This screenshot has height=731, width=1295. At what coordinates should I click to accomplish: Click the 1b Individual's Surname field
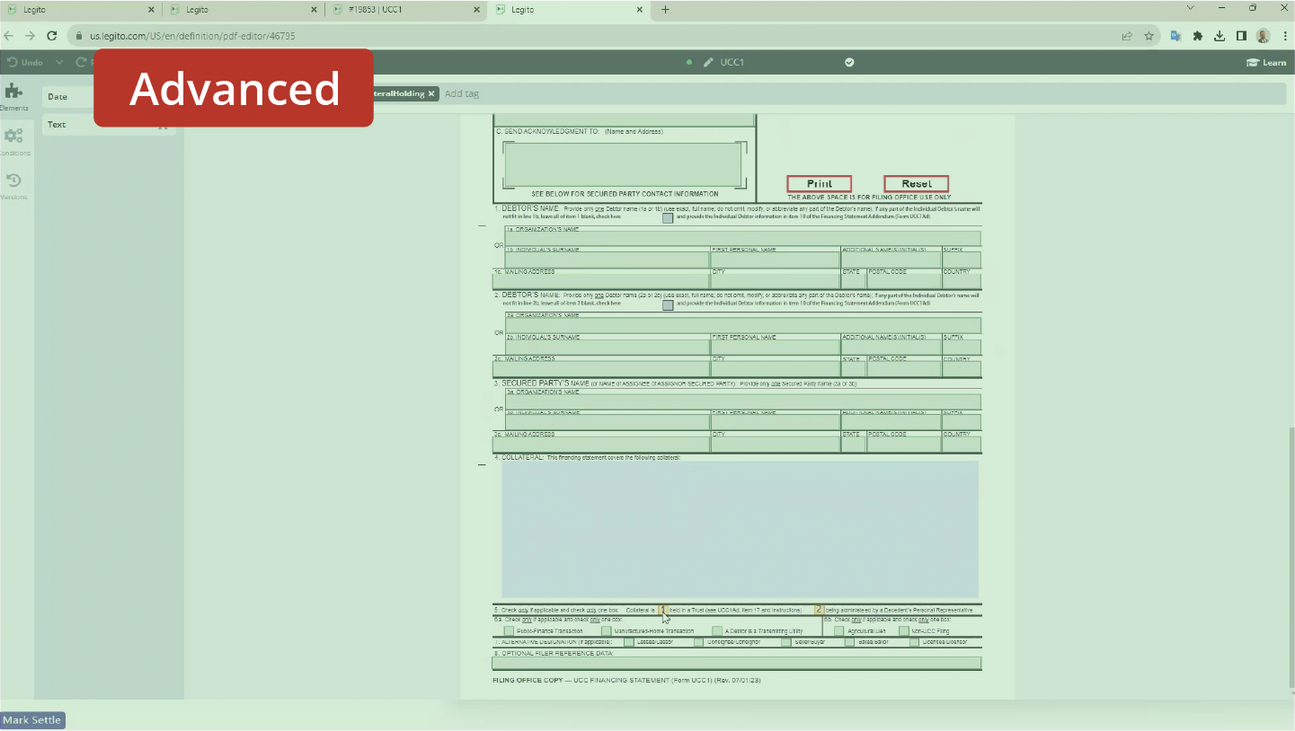(x=608, y=259)
